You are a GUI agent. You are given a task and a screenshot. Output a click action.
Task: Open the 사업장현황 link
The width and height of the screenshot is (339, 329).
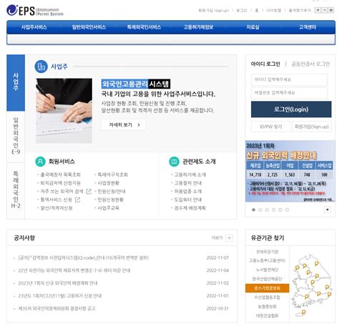(109, 183)
